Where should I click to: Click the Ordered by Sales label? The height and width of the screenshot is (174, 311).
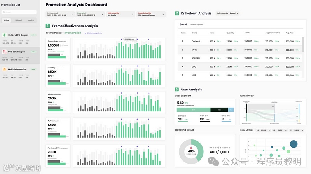click(x=197, y=24)
